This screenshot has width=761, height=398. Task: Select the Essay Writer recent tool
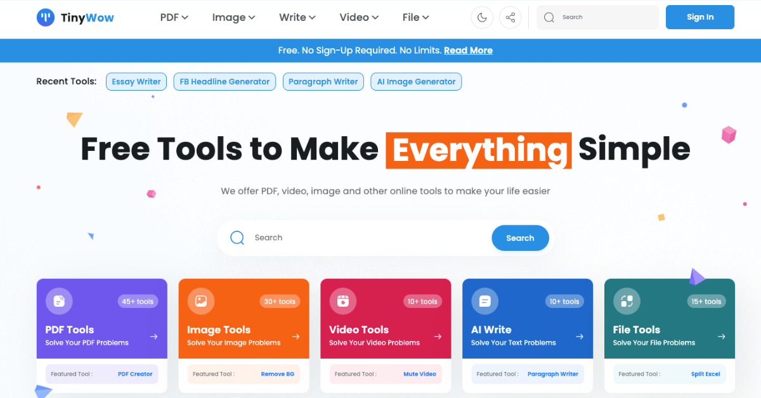tap(136, 82)
